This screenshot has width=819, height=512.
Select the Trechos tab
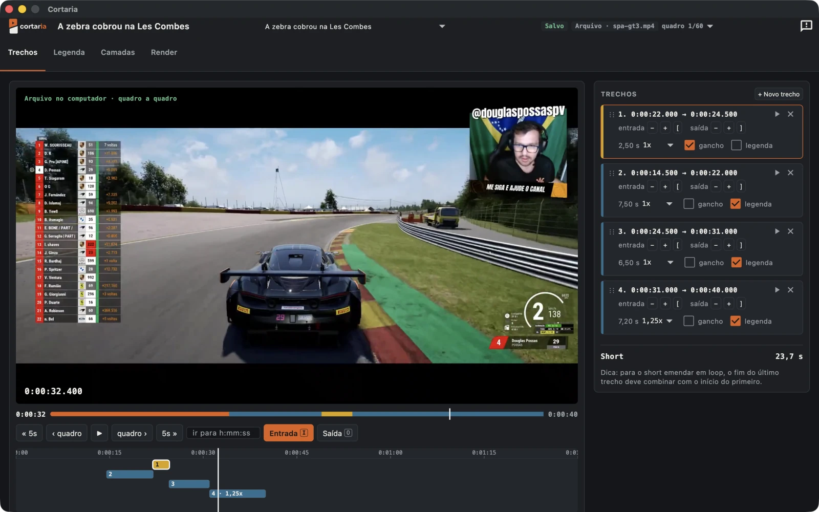tap(23, 52)
